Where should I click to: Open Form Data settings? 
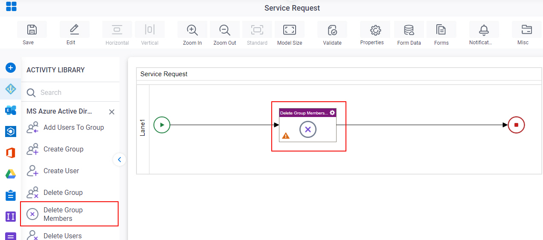(x=409, y=30)
